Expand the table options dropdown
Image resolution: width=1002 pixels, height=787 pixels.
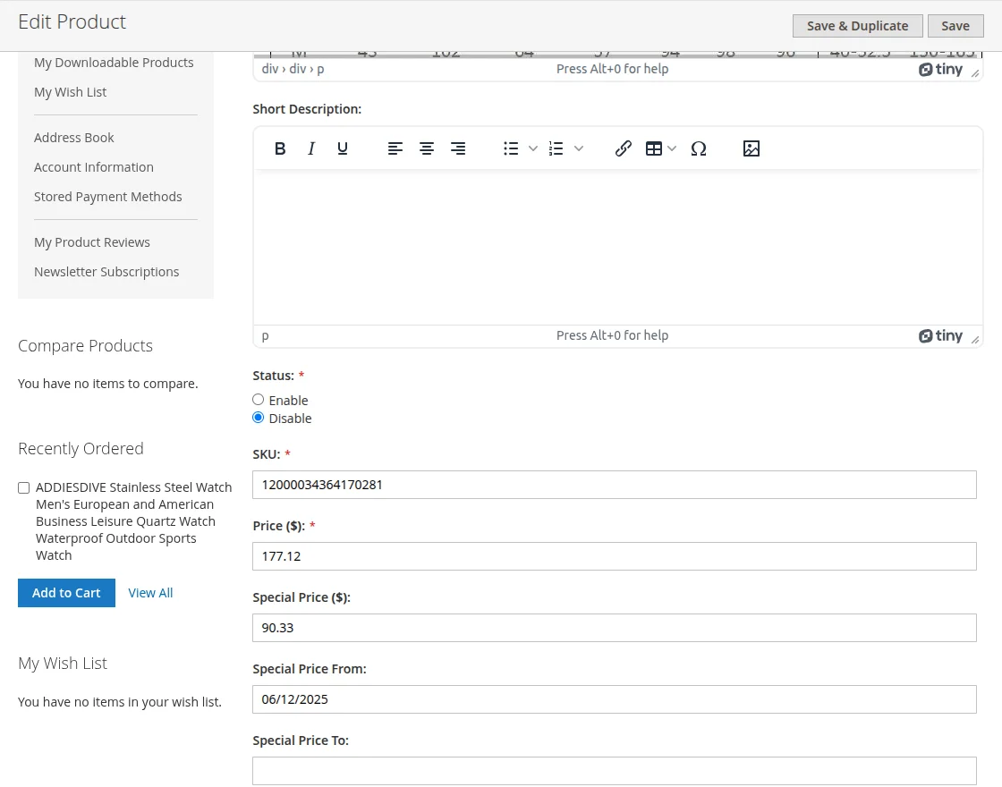point(672,148)
